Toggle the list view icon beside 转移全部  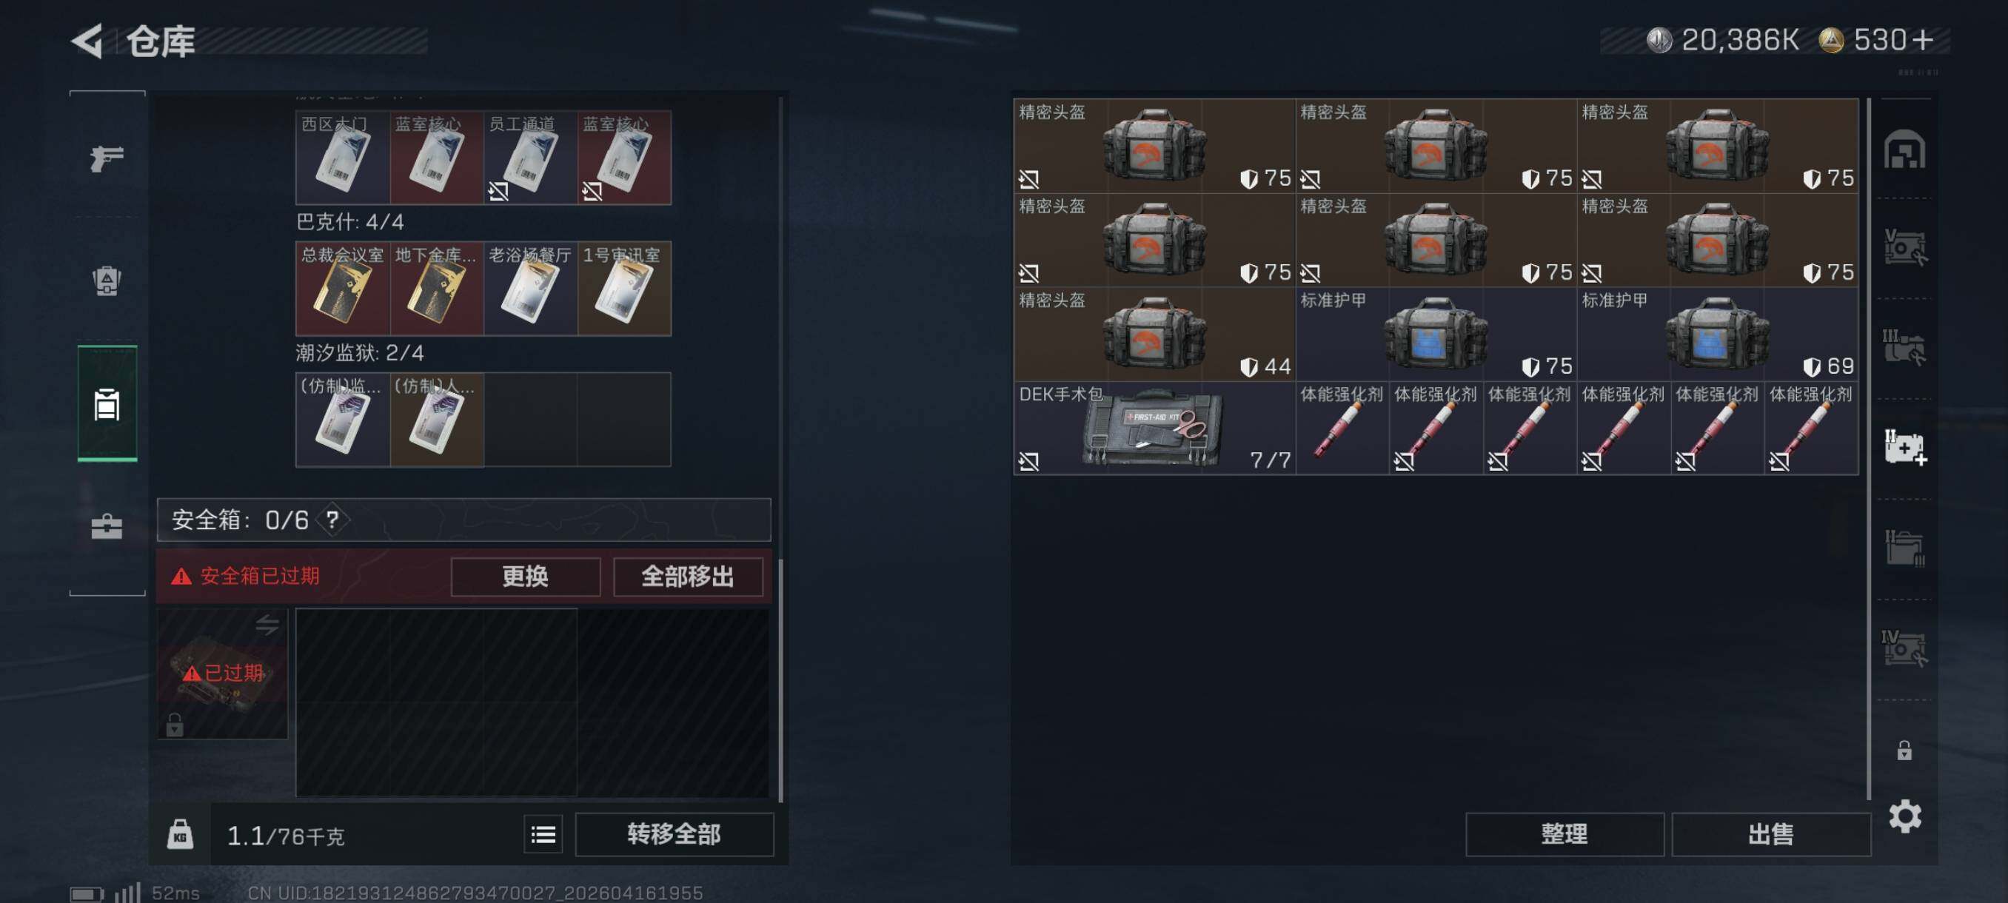[x=543, y=835]
